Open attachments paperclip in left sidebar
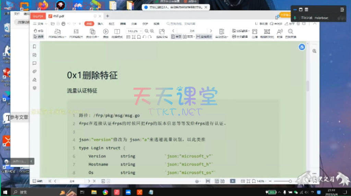Image resolution: width=351 pixels, height=196 pixels. (x=35, y=71)
